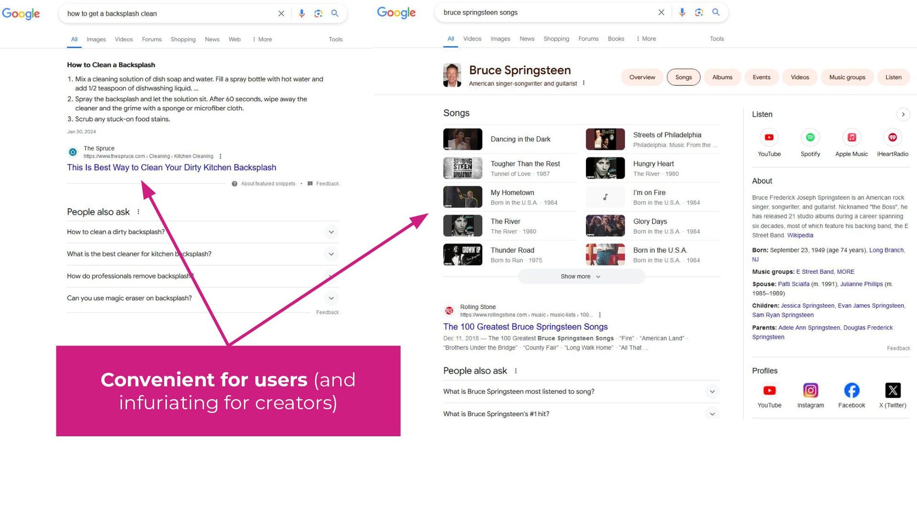
Task: Open Spotify in the Listen panel
Action: 810,137
